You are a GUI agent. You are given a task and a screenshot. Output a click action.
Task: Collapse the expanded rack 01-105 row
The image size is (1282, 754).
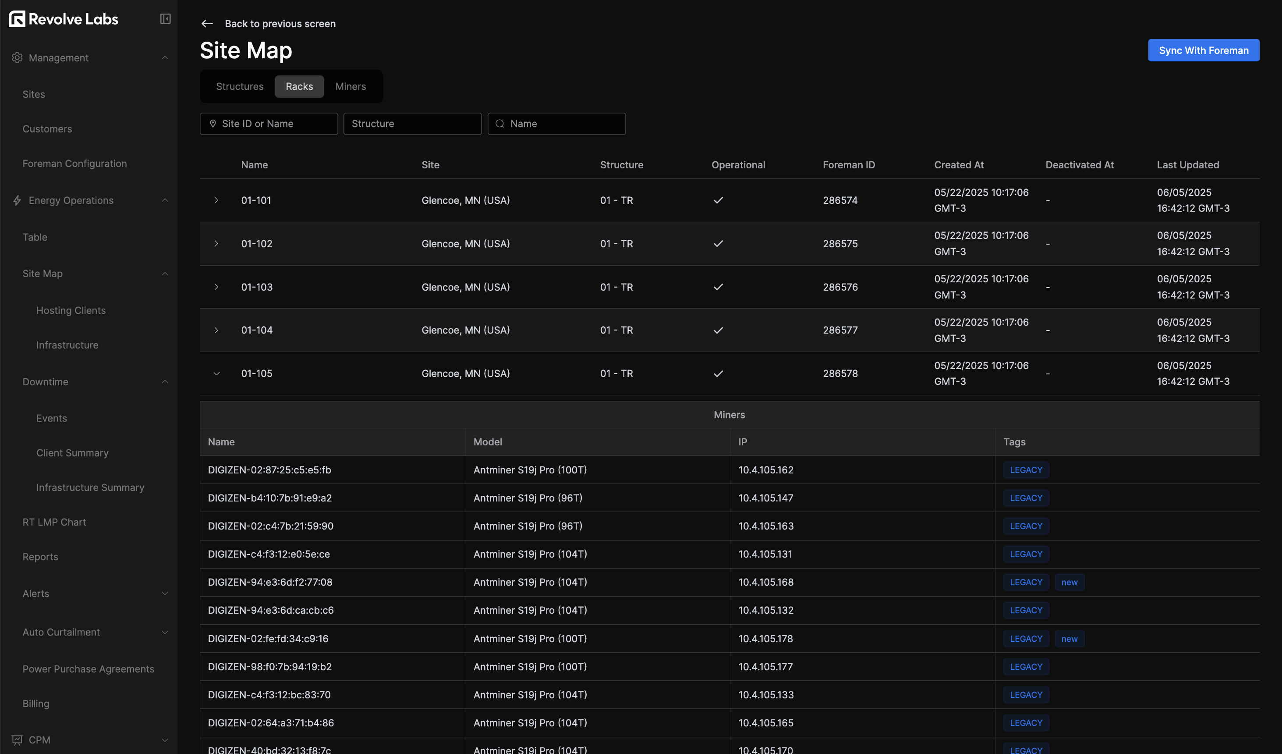click(x=216, y=373)
